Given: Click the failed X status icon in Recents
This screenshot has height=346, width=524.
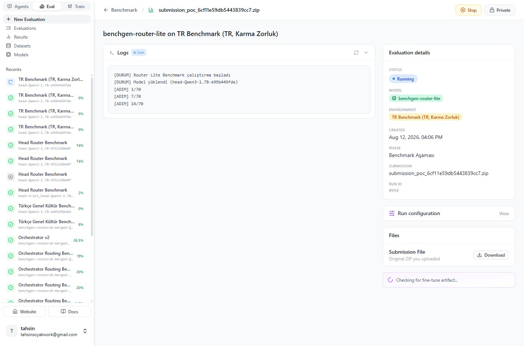Looking at the screenshot, I should pos(11,177).
